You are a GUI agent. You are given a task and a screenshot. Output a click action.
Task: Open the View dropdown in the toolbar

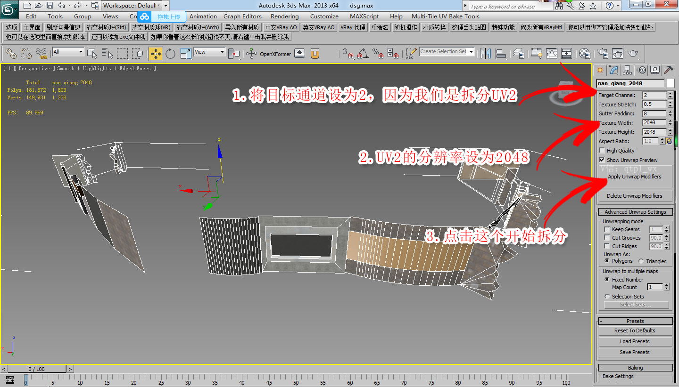(209, 52)
